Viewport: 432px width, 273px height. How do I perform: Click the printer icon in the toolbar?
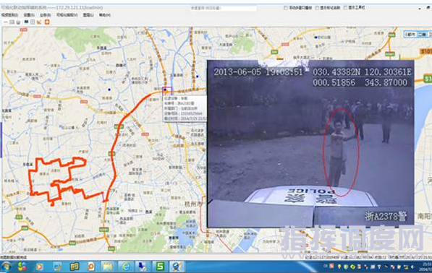coord(18,22)
